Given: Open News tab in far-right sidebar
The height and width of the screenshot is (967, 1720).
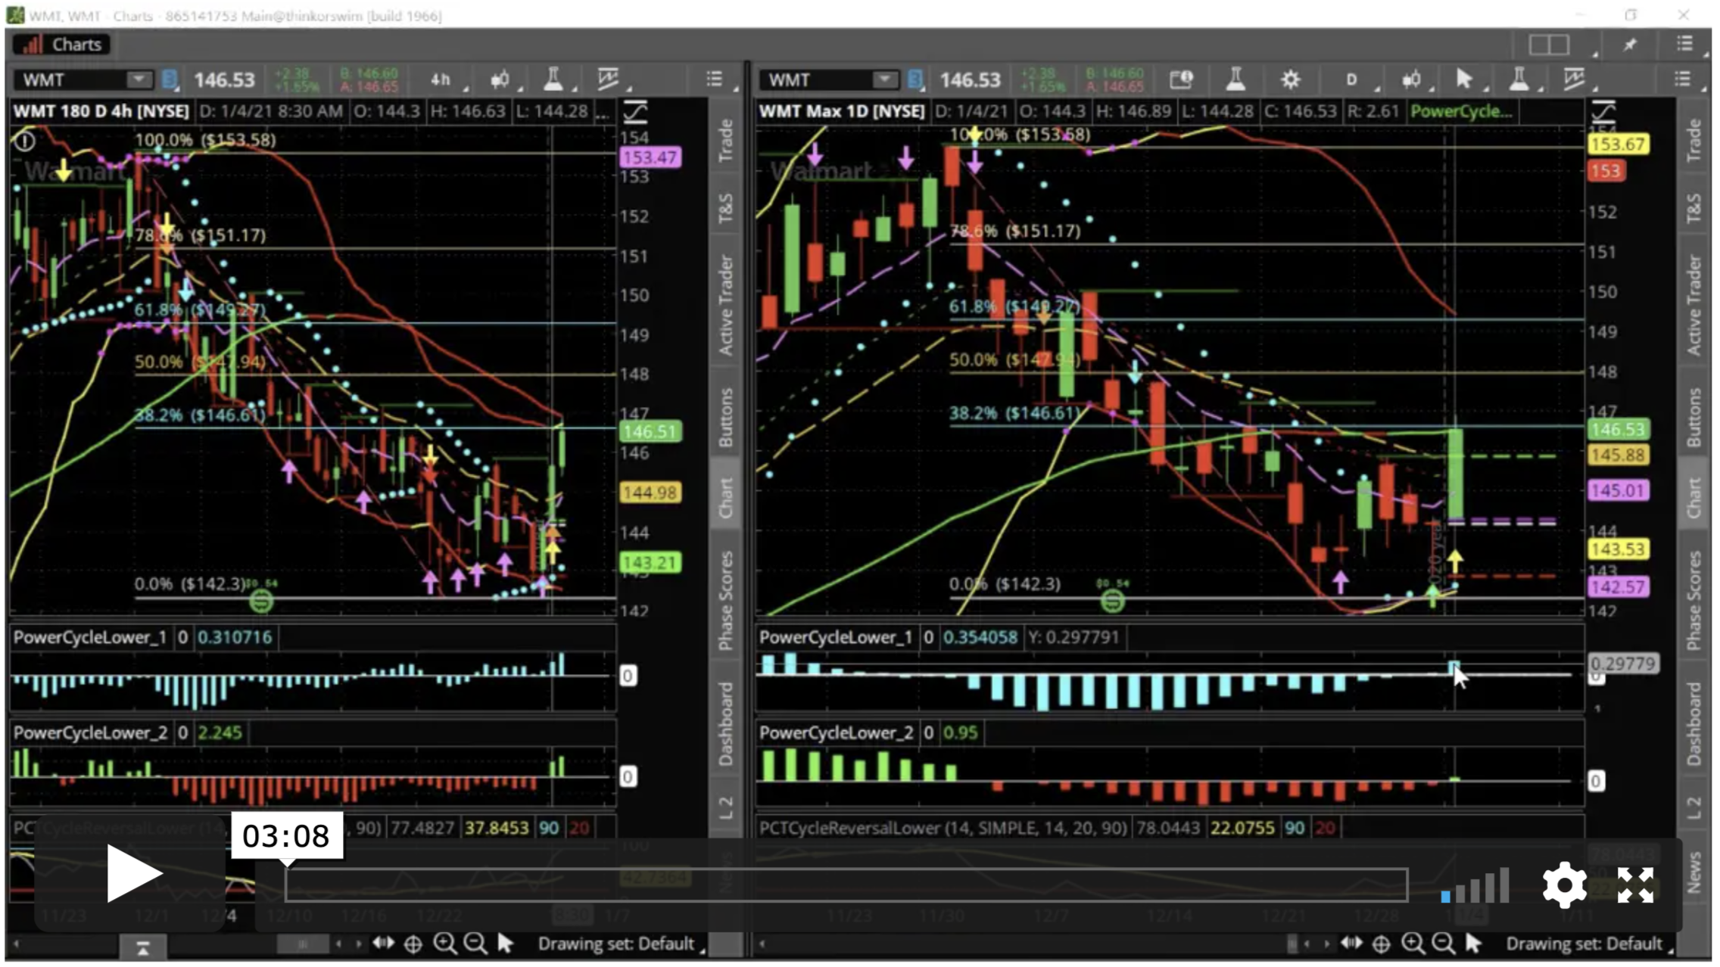Looking at the screenshot, I should pos(1694,872).
